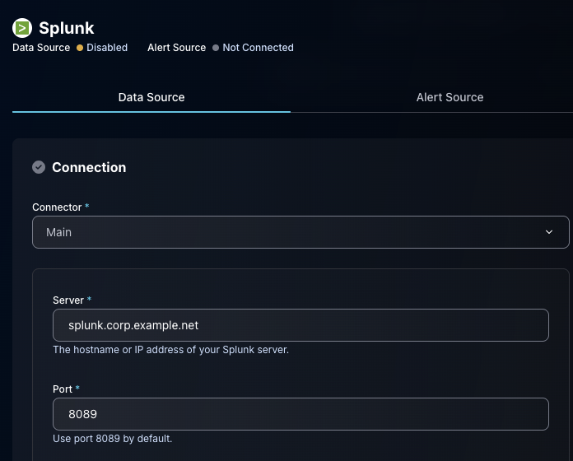The image size is (573, 461).
Task: Click the Connector field label
Action: (x=57, y=207)
